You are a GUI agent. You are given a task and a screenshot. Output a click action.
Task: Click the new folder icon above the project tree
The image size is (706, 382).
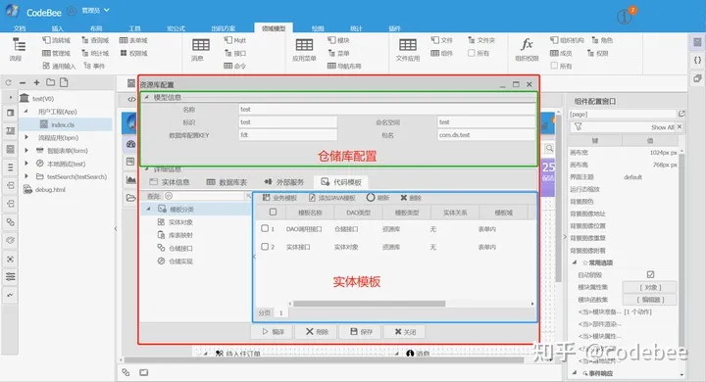click(x=51, y=82)
